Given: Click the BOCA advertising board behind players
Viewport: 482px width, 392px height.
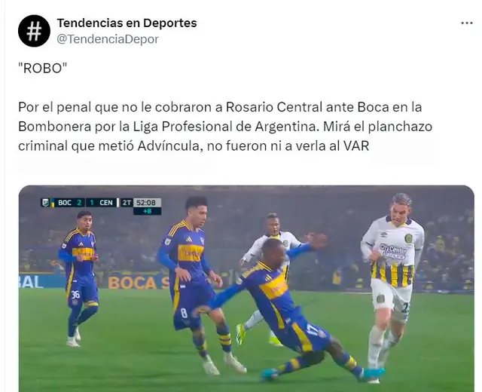Looking at the screenshot, I should pyautogui.click(x=137, y=283).
